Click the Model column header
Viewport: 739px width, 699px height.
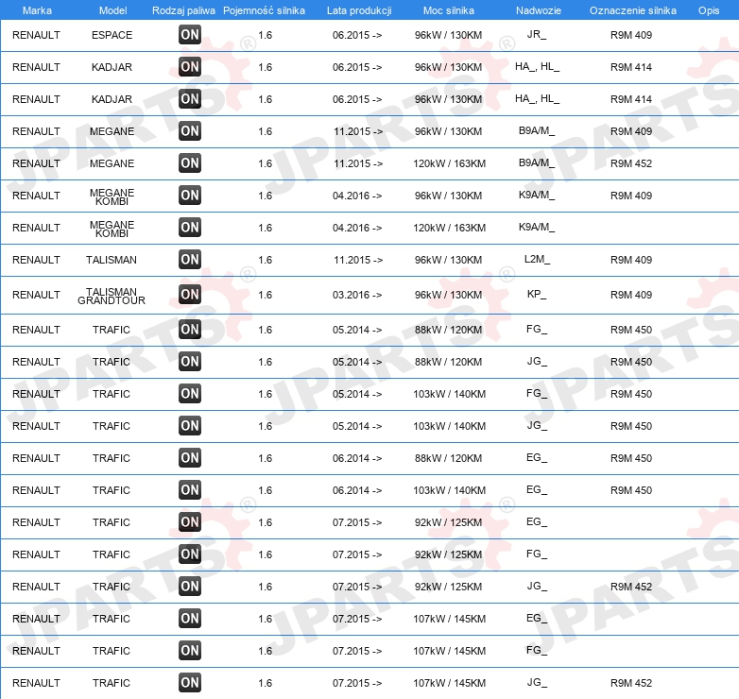click(x=112, y=10)
